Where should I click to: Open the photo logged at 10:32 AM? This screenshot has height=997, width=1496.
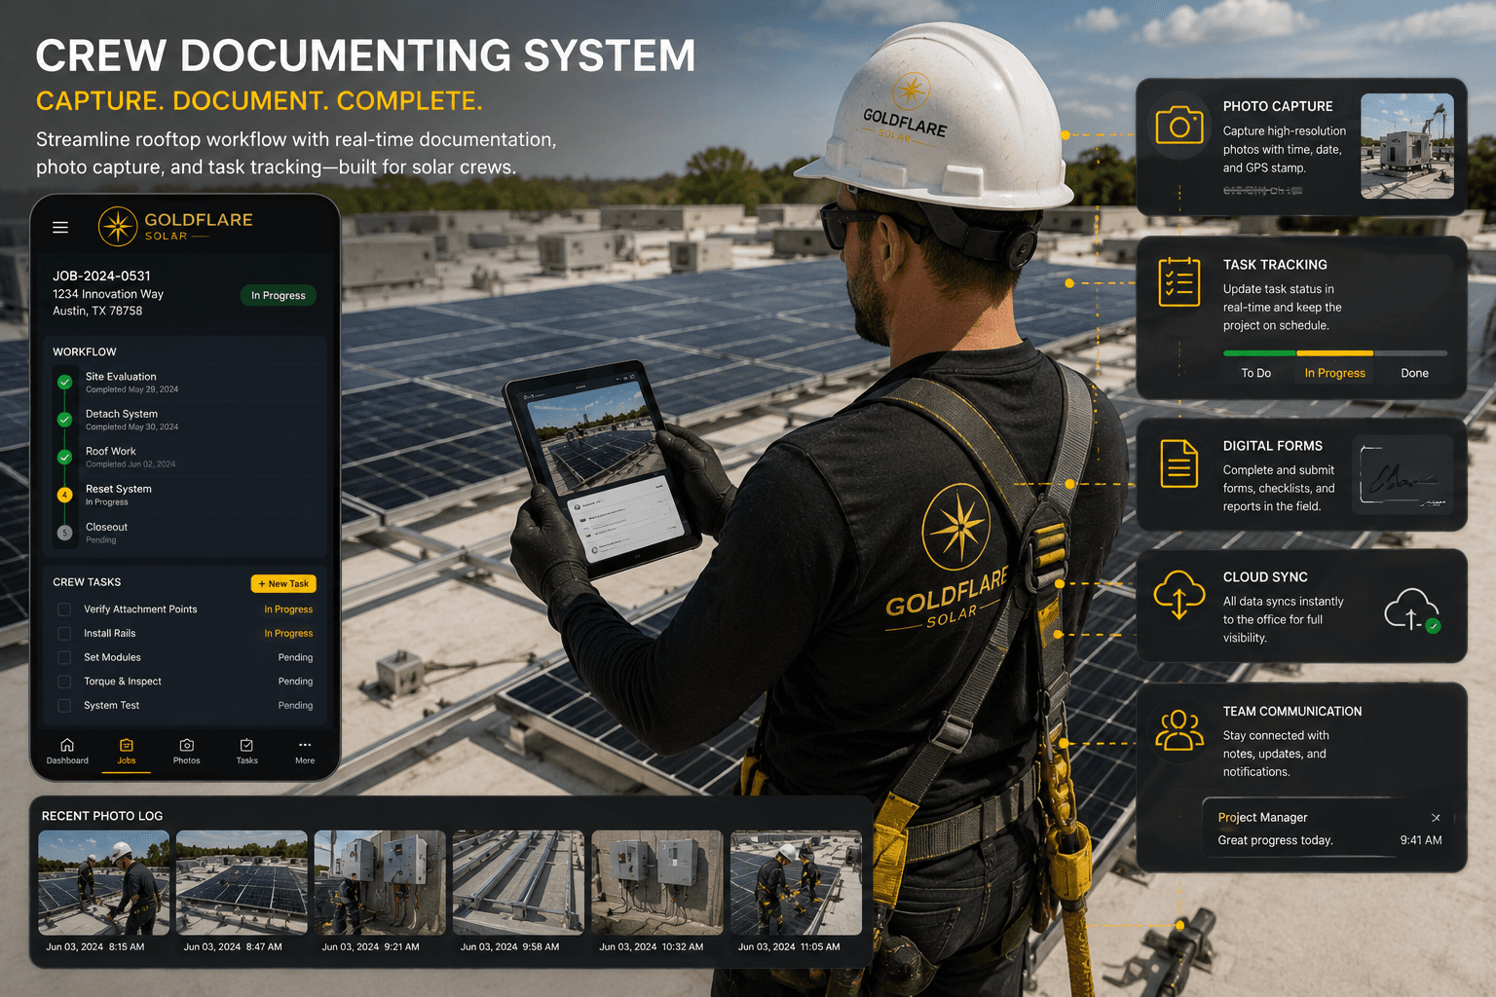point(657,882)
